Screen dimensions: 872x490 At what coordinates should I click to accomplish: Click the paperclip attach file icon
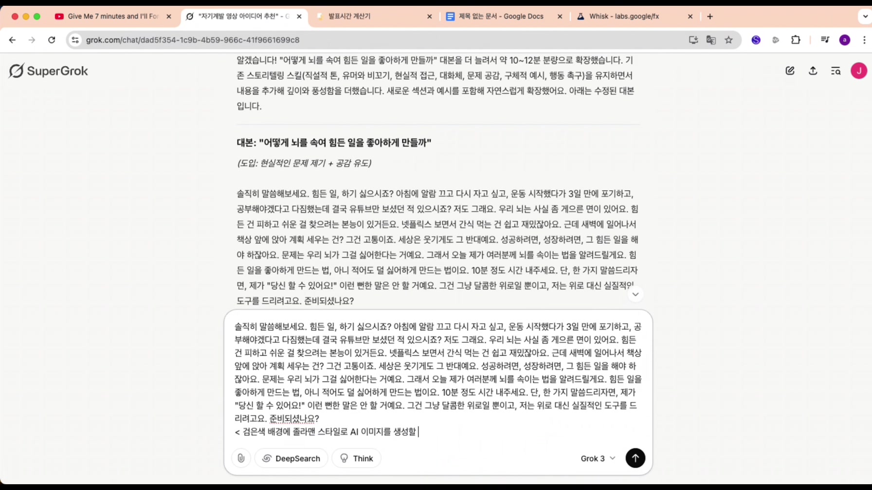point(241,458)
